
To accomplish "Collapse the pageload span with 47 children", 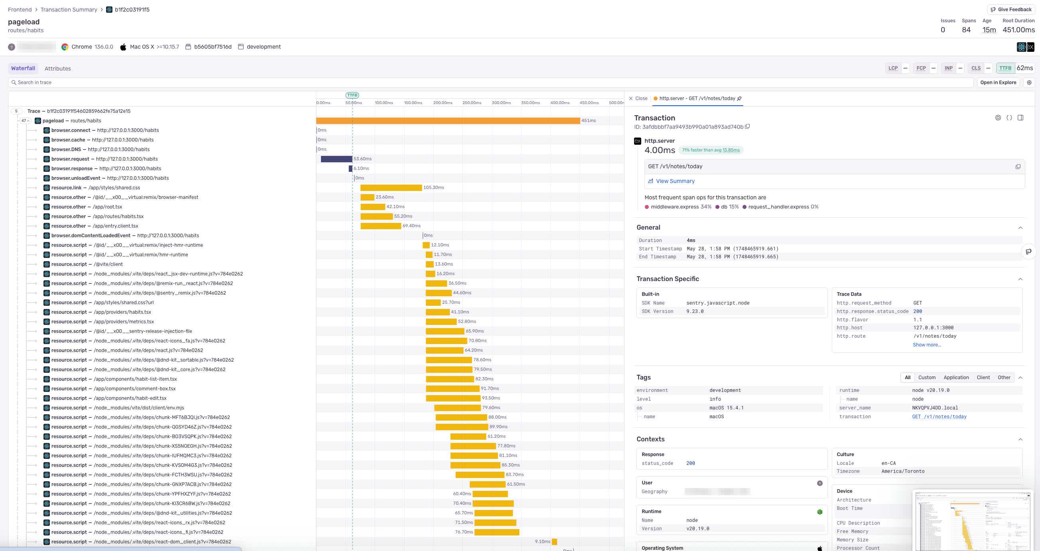I will 26,121.
